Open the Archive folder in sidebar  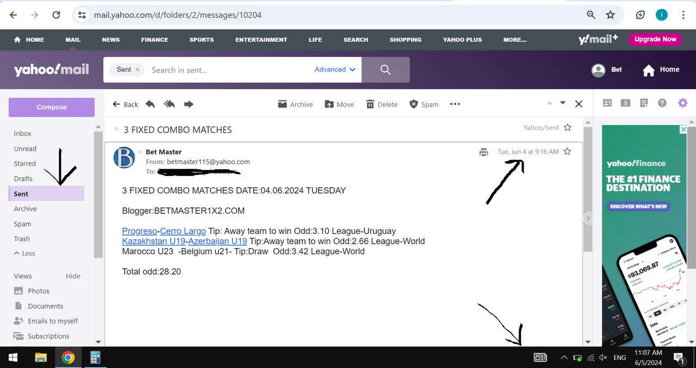[x=26, y=209]
